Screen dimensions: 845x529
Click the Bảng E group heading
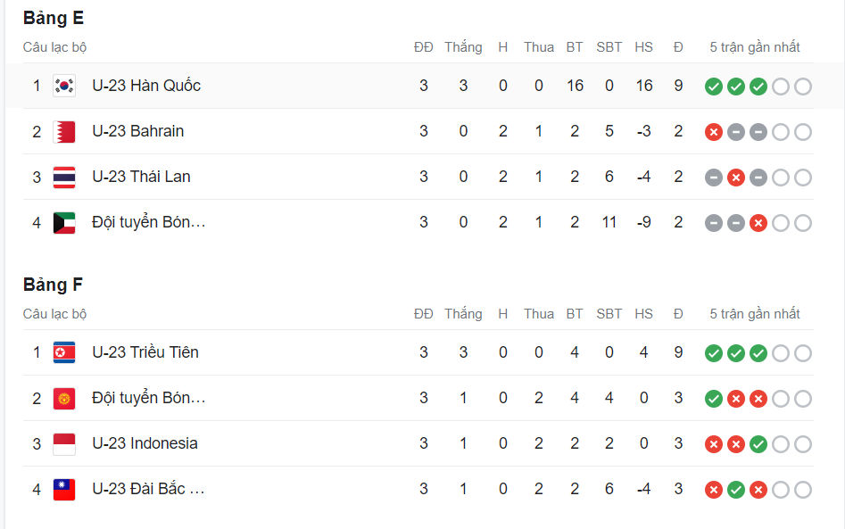point(54,18)
